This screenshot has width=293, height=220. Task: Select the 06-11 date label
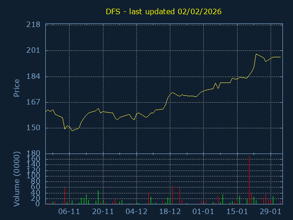click(x=70, y=212)
